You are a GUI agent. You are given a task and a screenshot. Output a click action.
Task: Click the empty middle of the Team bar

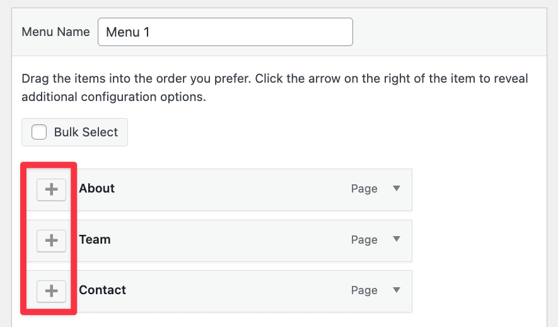233,240
